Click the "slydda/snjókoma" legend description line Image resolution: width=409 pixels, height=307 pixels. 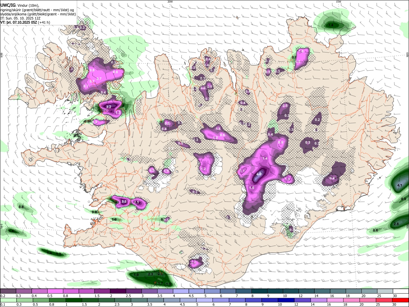coord(38,14)
